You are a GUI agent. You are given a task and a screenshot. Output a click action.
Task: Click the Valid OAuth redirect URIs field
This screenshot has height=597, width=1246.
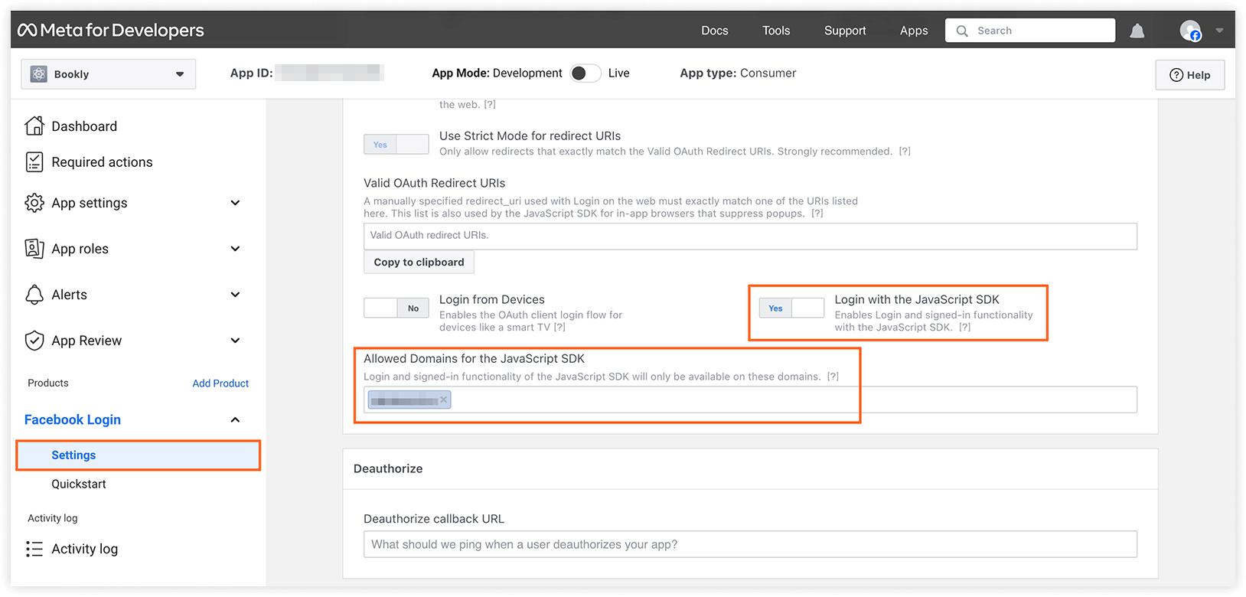[x=750, y=236]
